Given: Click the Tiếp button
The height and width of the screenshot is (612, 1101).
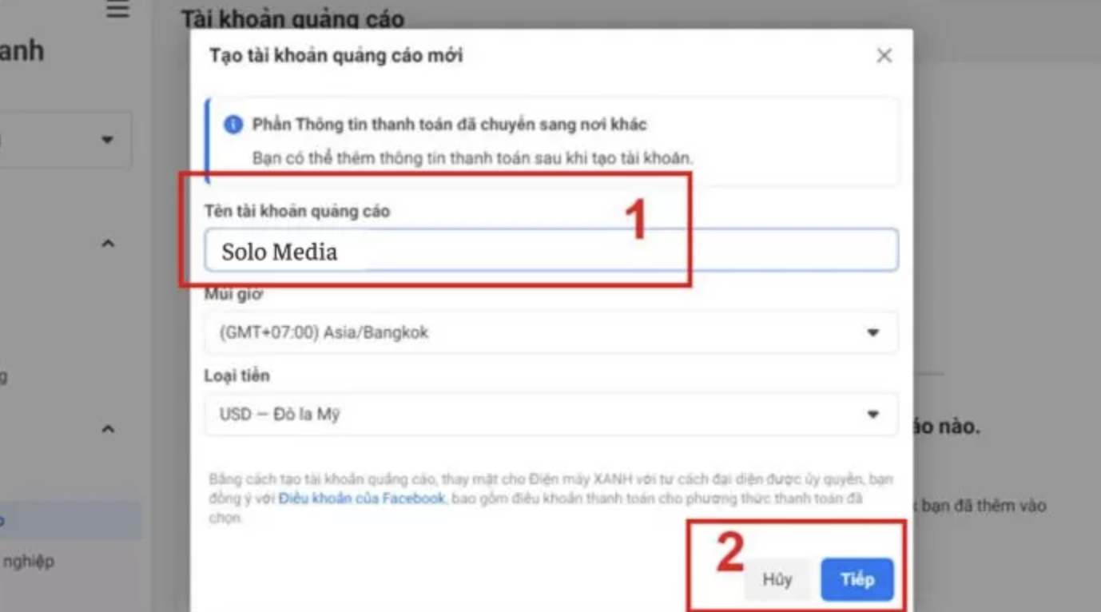Looking at the screenshot, I should tap(857, 579).
